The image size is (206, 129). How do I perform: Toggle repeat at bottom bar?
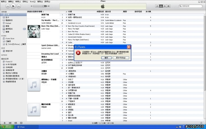(16, 123)
